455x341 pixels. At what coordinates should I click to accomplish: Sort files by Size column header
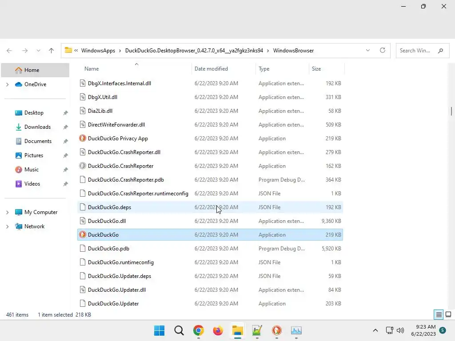[316, 69]
